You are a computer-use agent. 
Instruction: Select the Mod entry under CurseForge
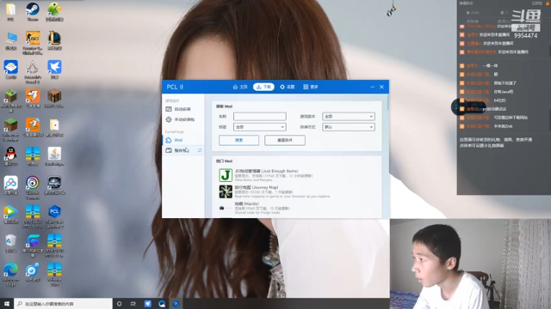183,140
